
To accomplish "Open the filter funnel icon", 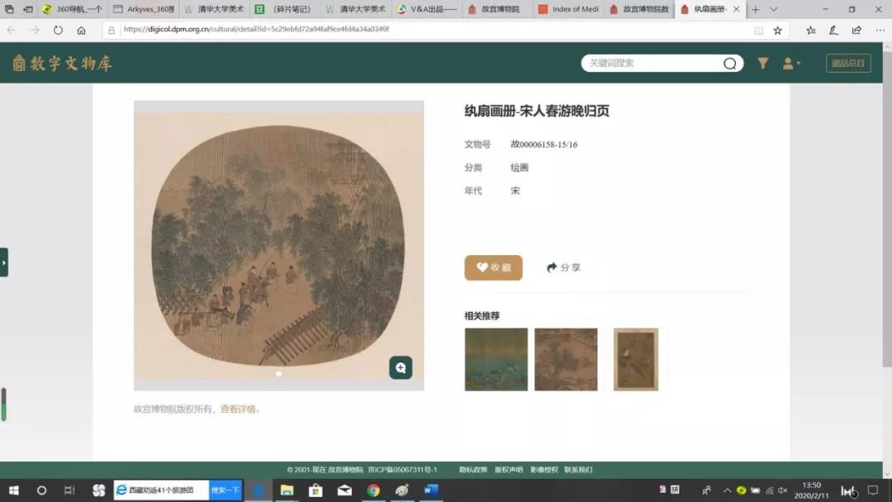I will 763,64.
